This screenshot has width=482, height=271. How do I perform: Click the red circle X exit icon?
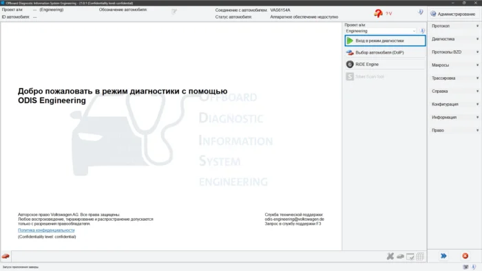465,256
